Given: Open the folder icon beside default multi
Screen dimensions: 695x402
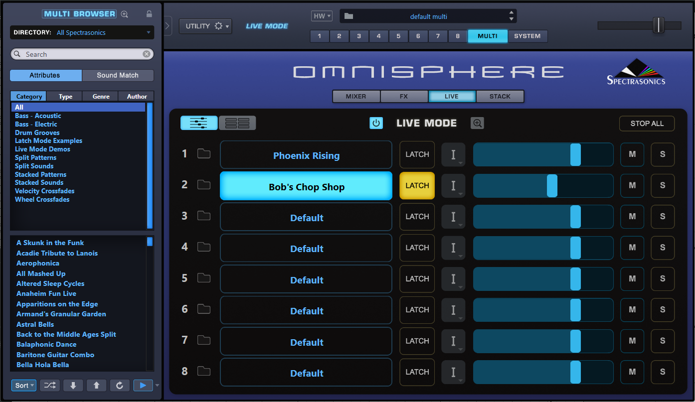Looking at the screenshot, I should [348, 16].
